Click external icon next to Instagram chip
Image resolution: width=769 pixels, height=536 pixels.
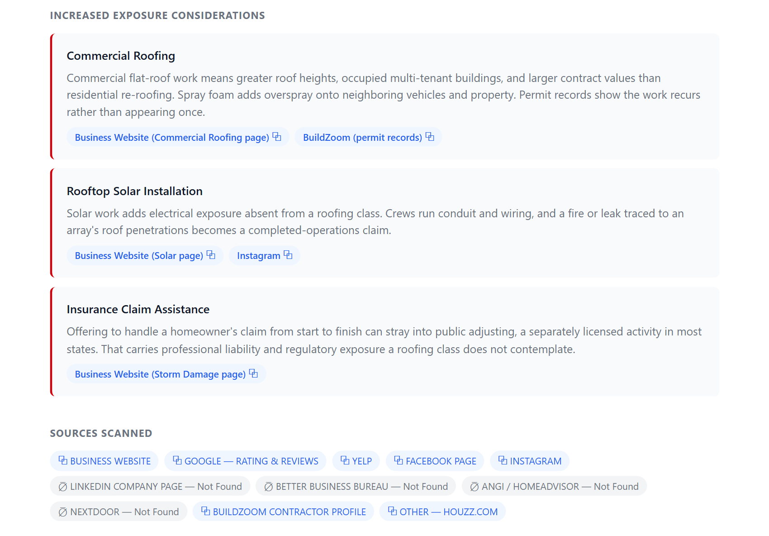coord(288,255)
